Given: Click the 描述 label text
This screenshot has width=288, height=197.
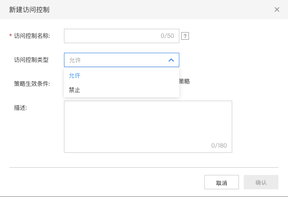Looking at the screenshot, I should [20, 108].
